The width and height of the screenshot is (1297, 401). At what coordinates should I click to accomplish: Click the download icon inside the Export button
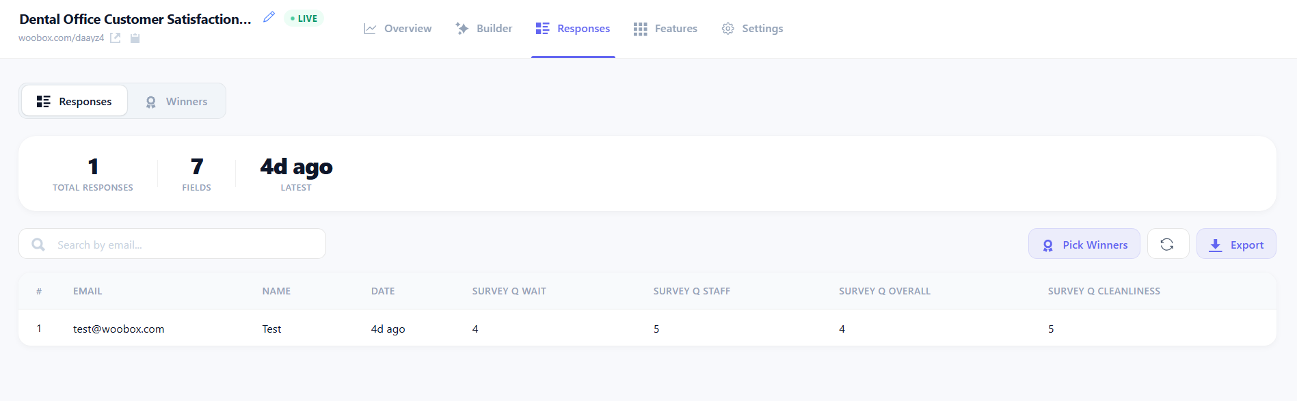(1216, 244)
